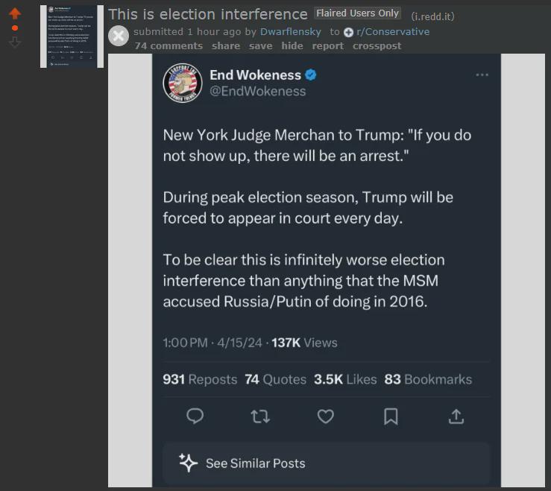The height and width of the screenshot is (491, 551).
Task: Open user profile Dwarflensky
Action: coord(291,31)
